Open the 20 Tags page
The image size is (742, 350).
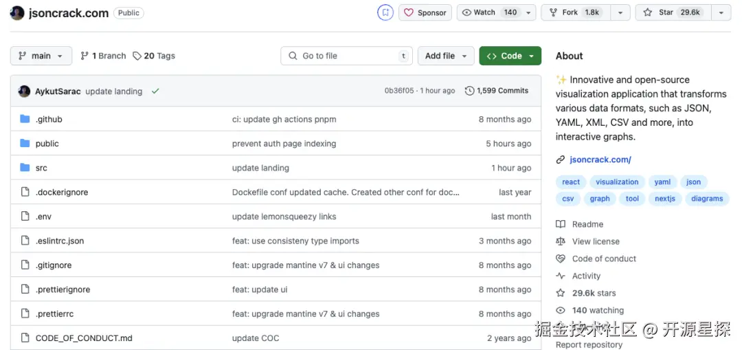154,56
